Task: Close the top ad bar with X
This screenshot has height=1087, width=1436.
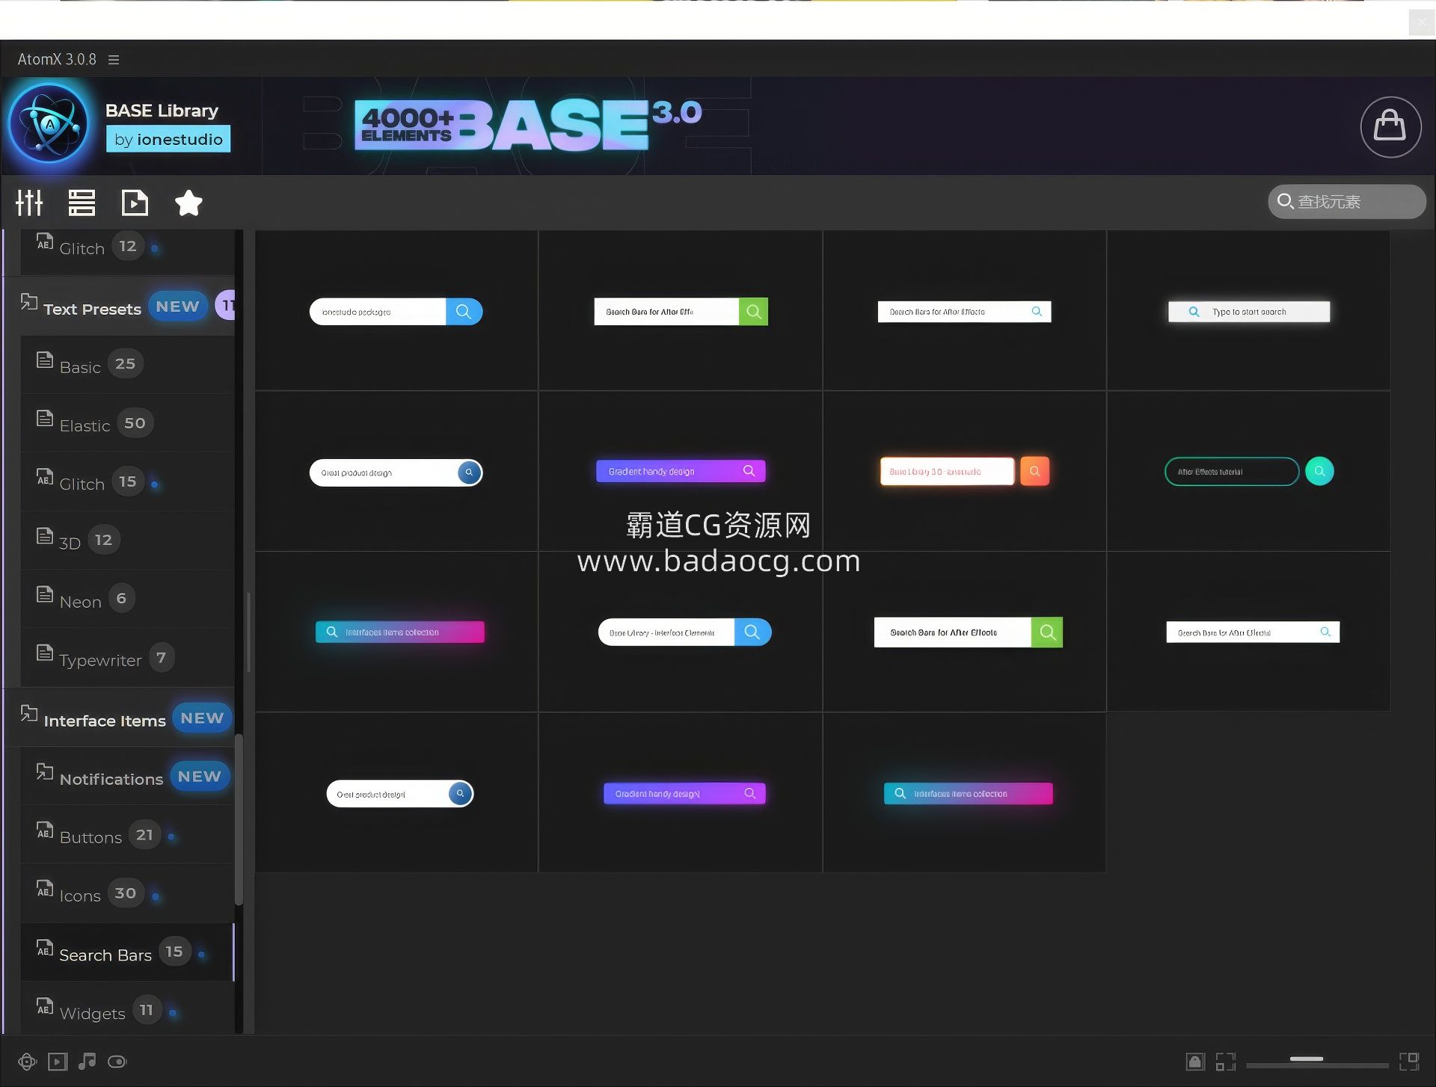Action: click(x=1421, y=22)
